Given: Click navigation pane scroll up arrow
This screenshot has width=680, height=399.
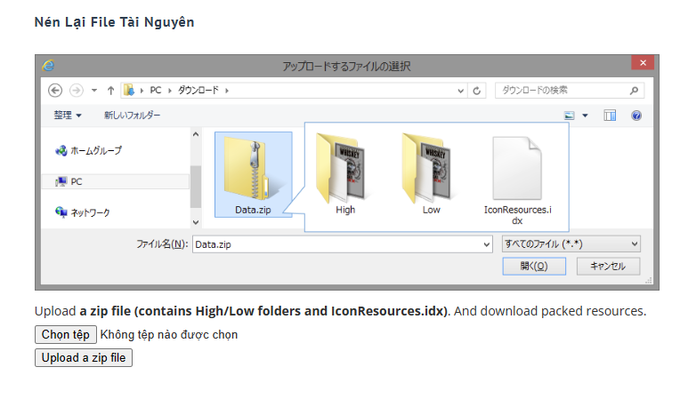Looking at the screenshot, I should pyautogui.click(x=196, y=134).
